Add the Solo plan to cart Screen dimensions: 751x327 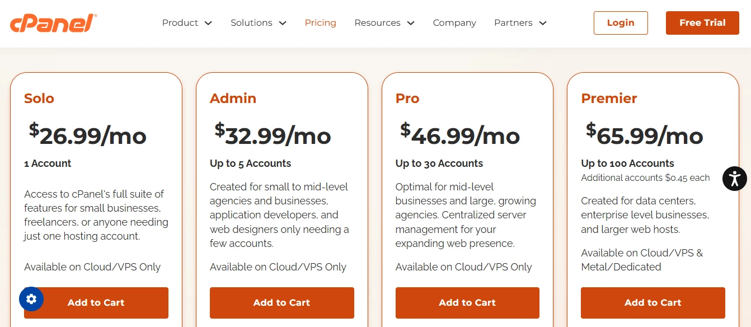(x=96, y=302)
